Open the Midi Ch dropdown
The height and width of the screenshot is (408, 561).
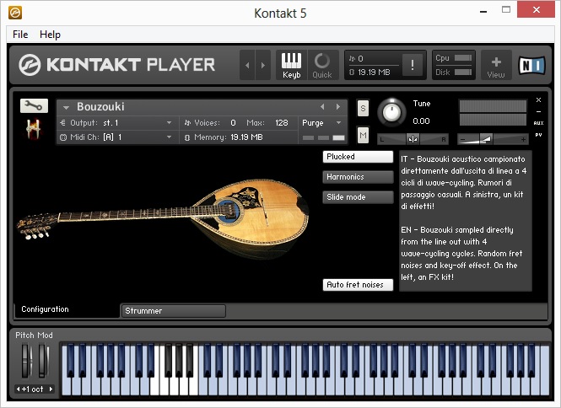point(116,137)
